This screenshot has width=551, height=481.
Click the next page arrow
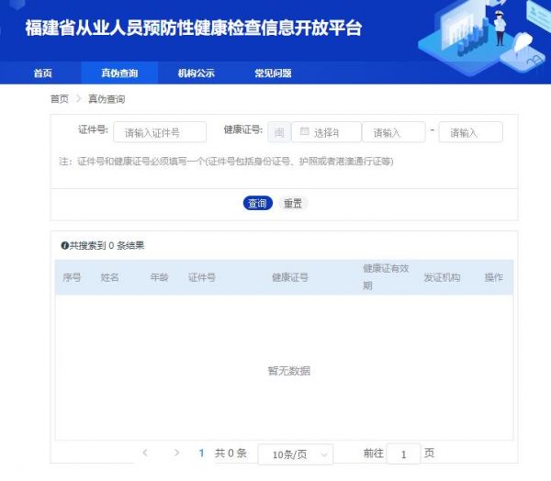tap(176, 453)
